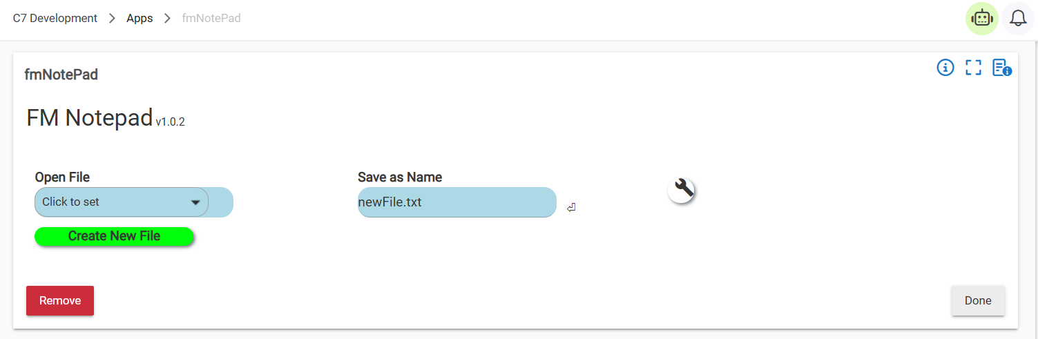The height and width of the screenshot is (339, 1038).
Task: Navigate to Apps breadcrumb
Action: tap(140, 19)
